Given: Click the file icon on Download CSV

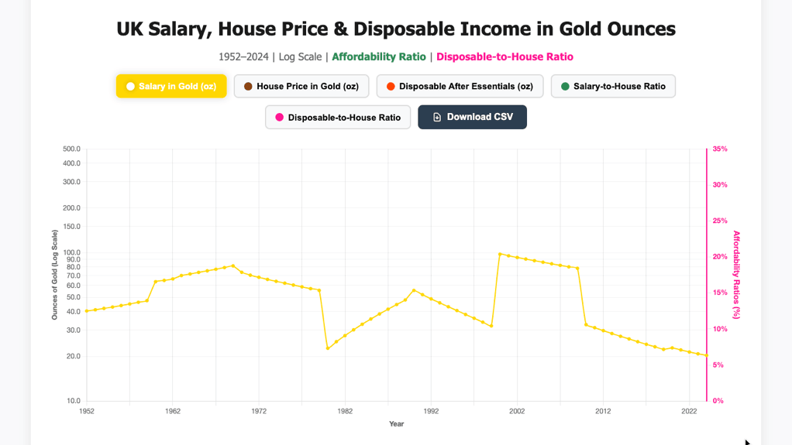Looking at the screenshot, I should [437, 118].
